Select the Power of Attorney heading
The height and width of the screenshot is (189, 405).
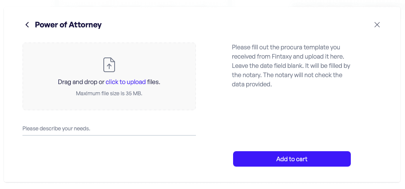(x=68, y=25)
